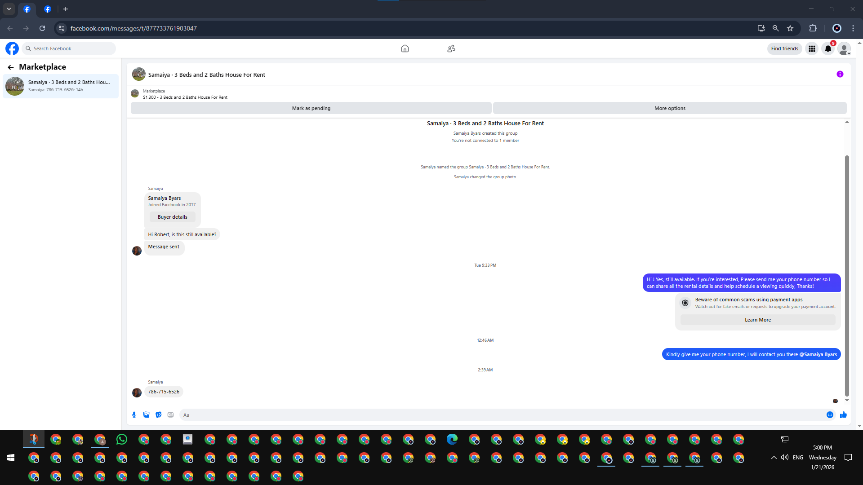
Task: Click Mark as pending button
Action: 311,108
